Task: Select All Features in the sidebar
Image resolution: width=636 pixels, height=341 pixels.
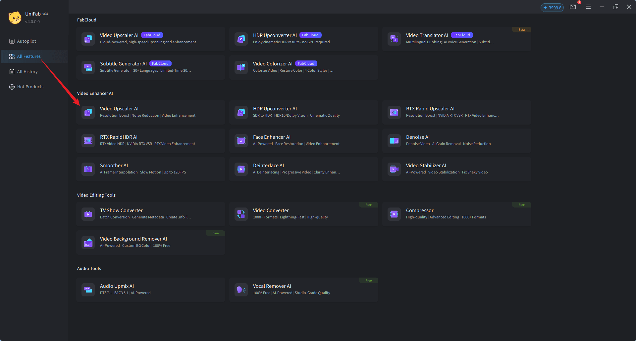Action: [29, 57]
